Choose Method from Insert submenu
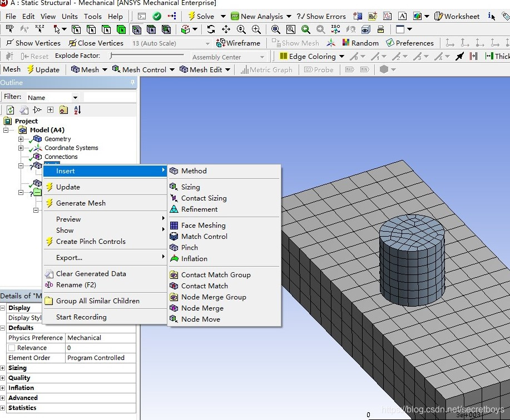This screenshot has width=510, height=420. click(x=224, y=171)
